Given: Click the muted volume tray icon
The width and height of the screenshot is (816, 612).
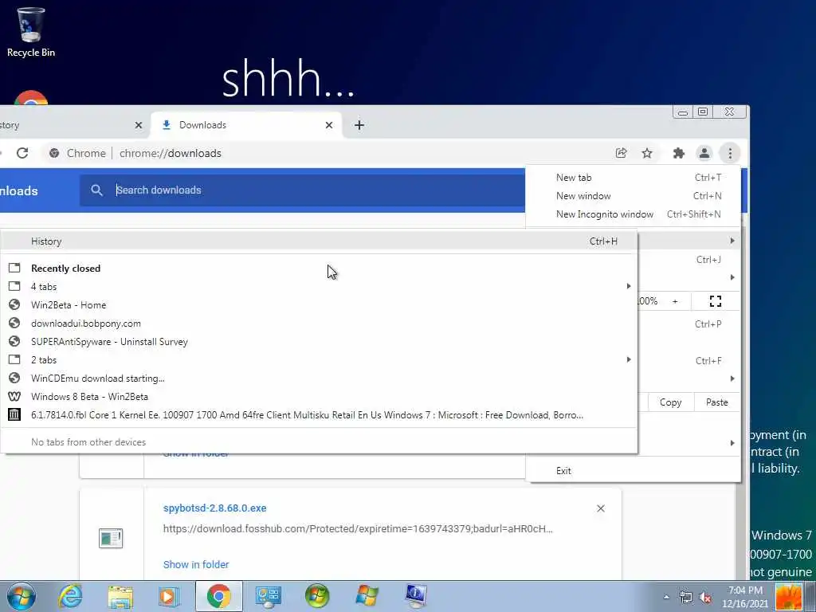Looking at the screenshot, I should [706, 598].
